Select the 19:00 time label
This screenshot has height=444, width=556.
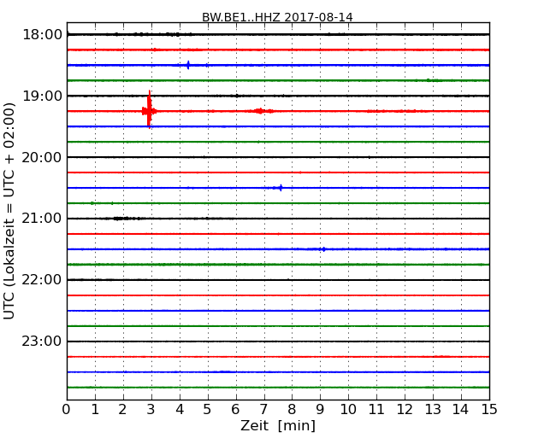(x=42, y=96)
